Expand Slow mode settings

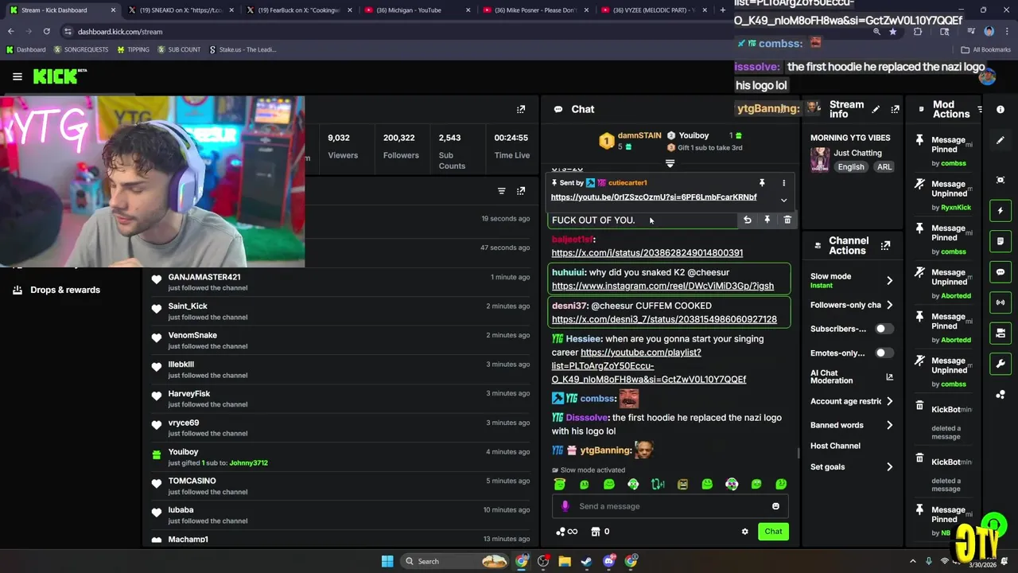coord(889,280)
